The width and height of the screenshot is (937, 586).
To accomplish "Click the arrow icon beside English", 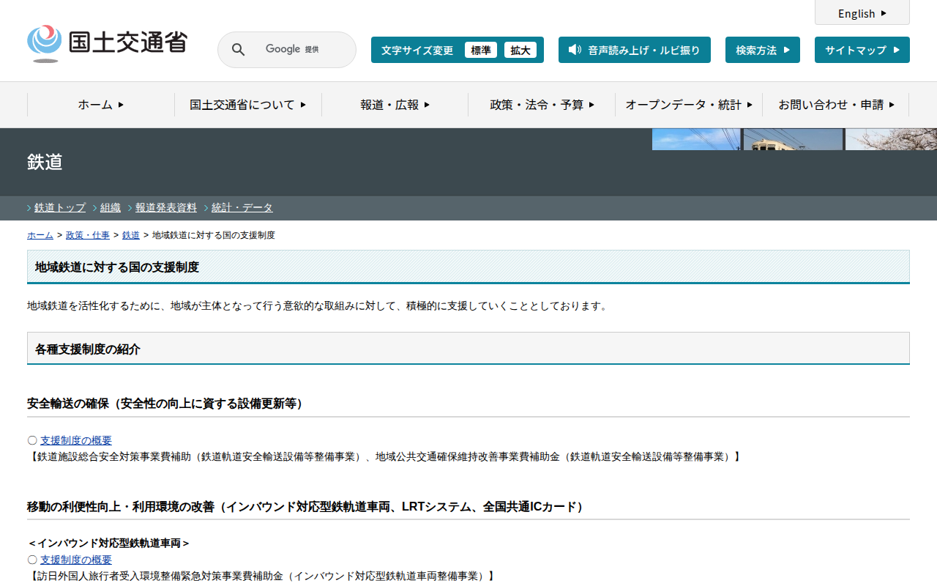I will click(x=884, y=13).
